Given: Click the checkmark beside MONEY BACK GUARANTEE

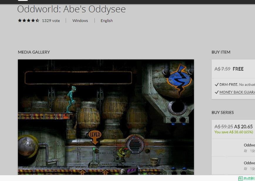Looking at the screenshot, I should (x=217, y=92).
